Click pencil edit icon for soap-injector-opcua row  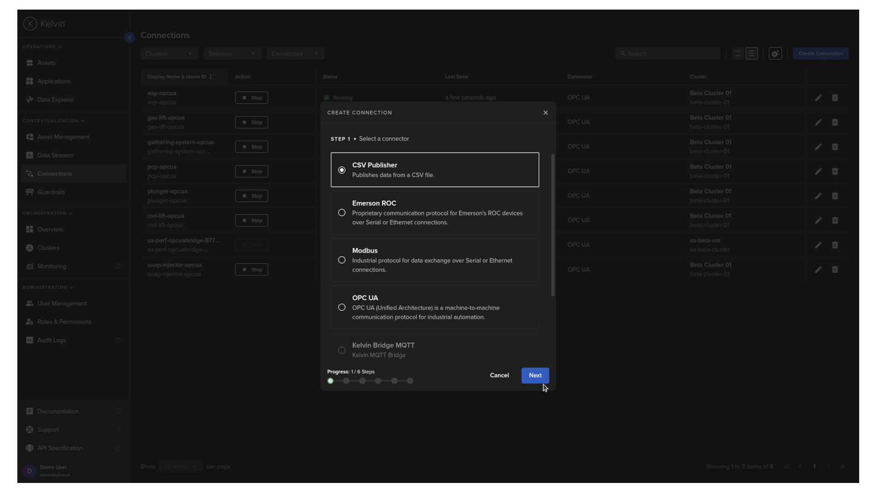coord(818,270)
